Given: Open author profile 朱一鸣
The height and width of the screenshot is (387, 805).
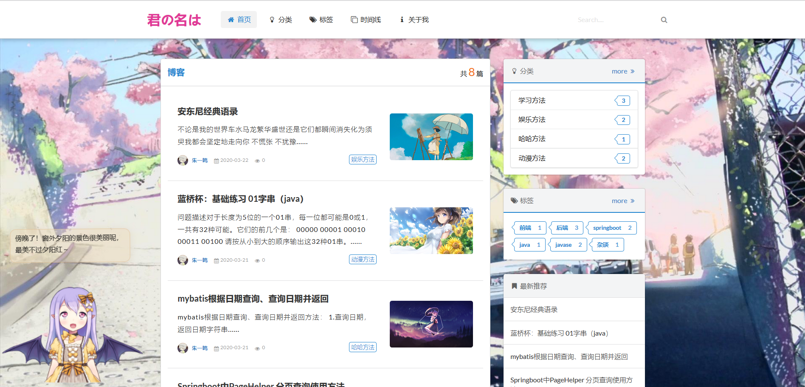Looking at the screenshot, I should click(x=200, y=160).
